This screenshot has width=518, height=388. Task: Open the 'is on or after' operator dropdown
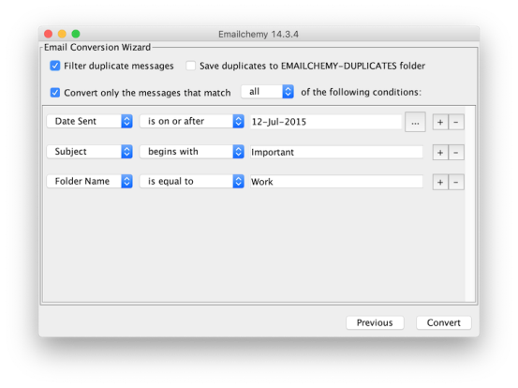coord(192,121)
